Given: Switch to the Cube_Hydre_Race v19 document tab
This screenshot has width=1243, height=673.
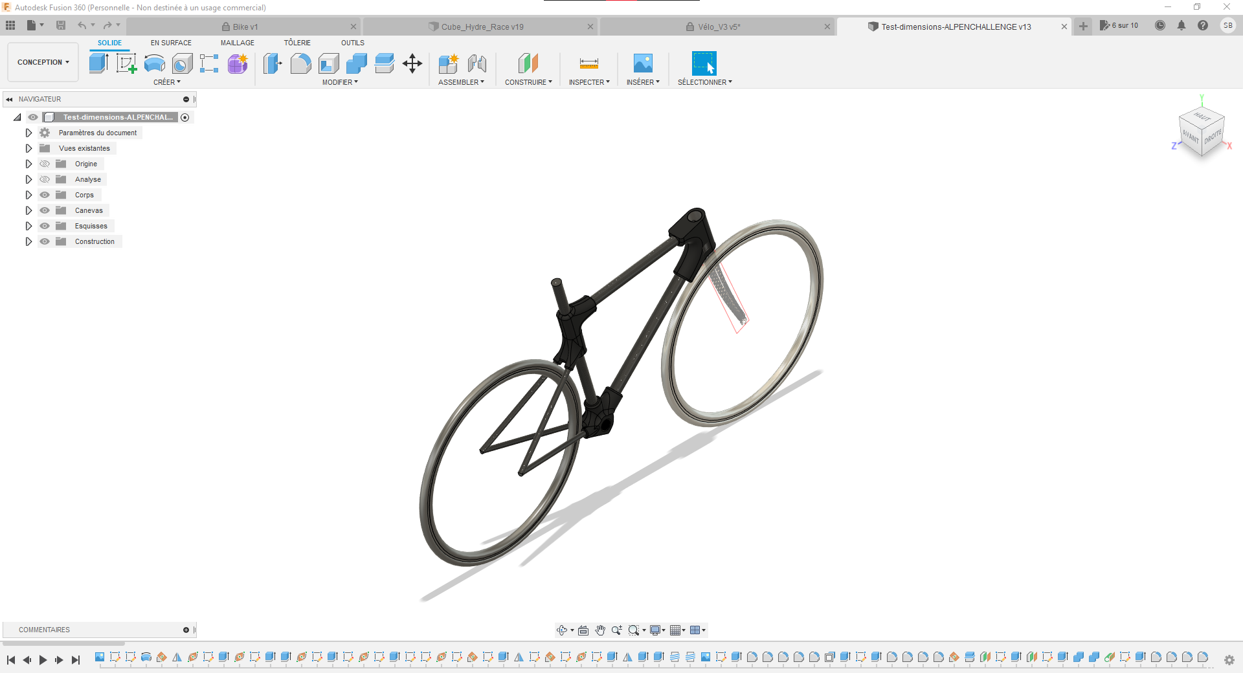Looking at the screenshot, I should coord(482,27).
